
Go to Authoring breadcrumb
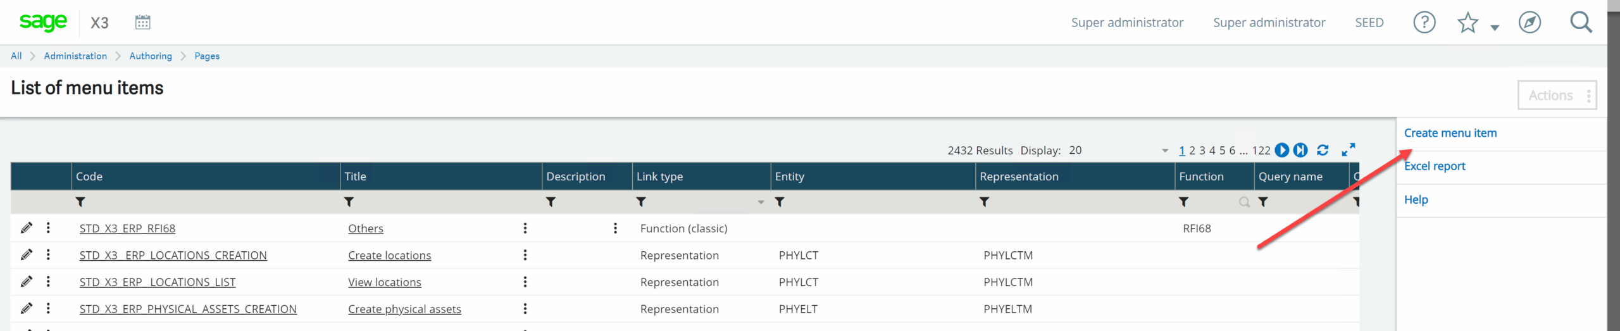point(151,56)
